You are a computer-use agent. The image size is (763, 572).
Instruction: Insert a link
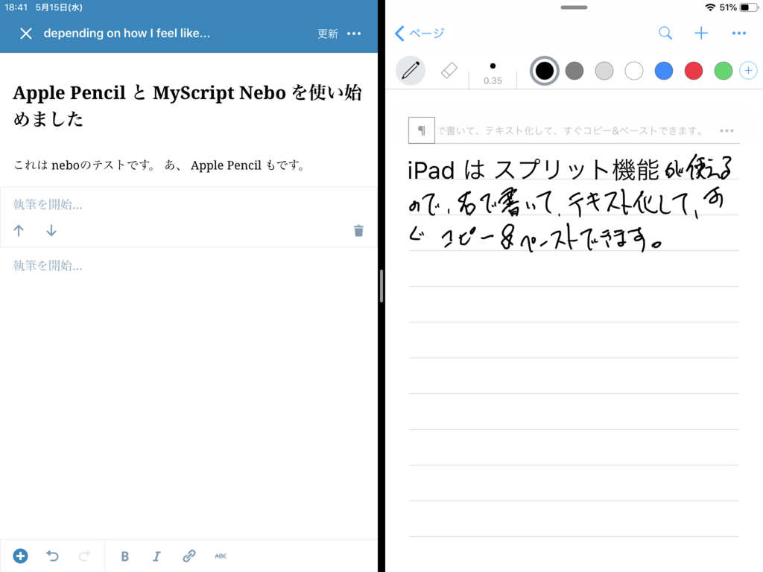click(189, 556)
